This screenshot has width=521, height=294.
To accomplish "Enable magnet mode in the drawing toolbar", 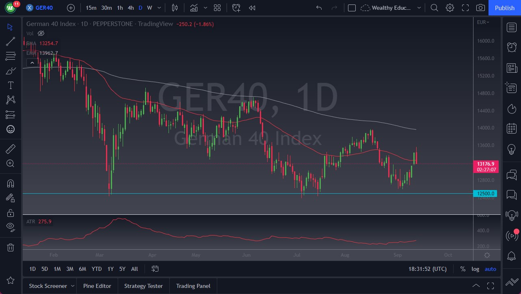I will [10, 183].
